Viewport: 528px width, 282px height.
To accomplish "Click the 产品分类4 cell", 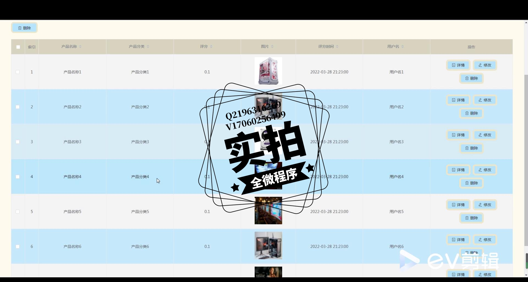I will 140,177.
